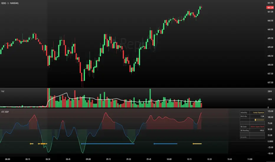
Task: Click the 09:45 time axis label
Action: pos(149,159)
